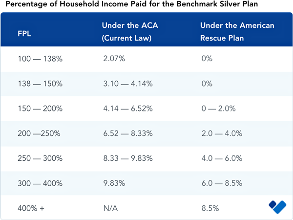
Task: Click the 0 — 2.0% Rescue Plan cell
Action: (x=219, y=109)
